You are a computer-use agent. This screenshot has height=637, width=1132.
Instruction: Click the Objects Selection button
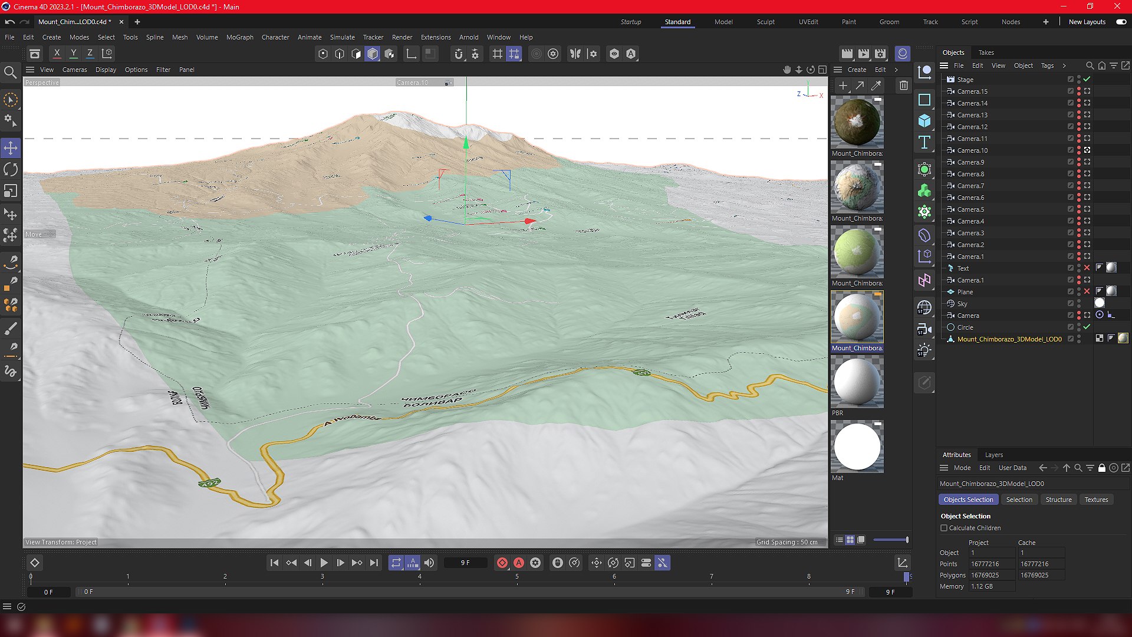tap(969, 500)
